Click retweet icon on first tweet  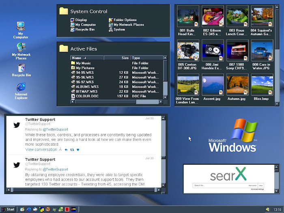click(x=72, y=150)
